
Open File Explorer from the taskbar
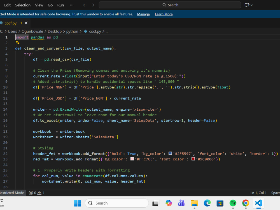[194, 203]
